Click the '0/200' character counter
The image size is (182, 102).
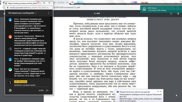pos(41,90)
